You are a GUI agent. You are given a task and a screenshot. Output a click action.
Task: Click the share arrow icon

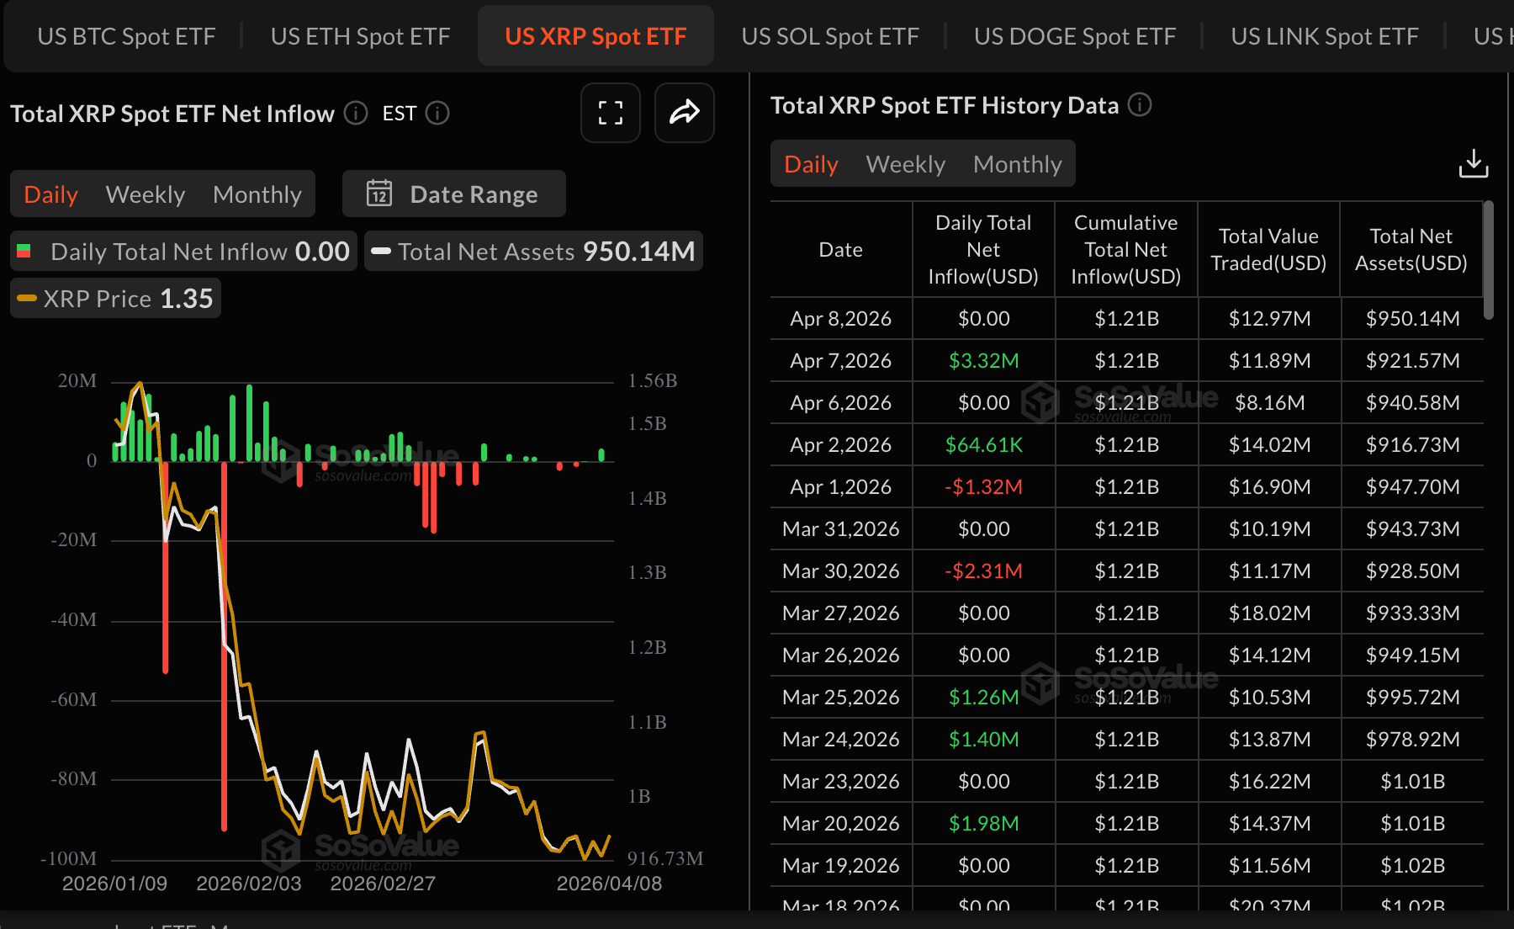click(684, 113)
